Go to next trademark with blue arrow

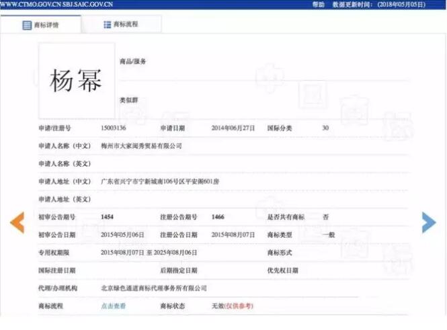coord(429,222)
